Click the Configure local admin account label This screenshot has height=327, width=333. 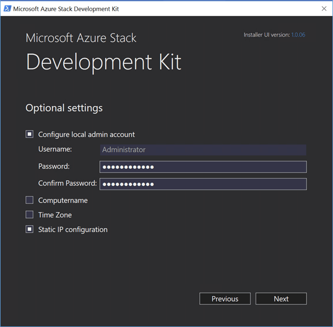click(87, 135)
